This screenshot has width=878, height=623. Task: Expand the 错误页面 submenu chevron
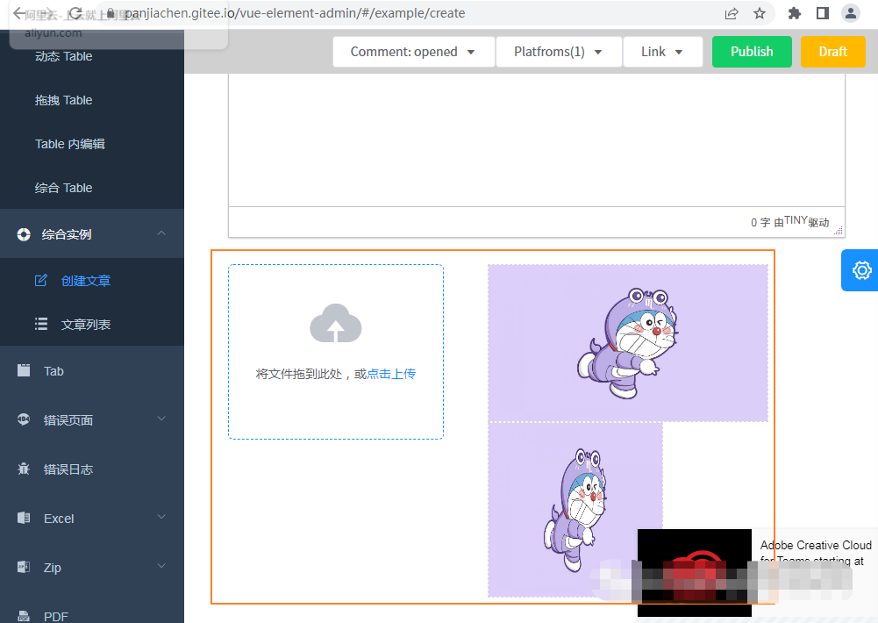click(x=161, y=419)
